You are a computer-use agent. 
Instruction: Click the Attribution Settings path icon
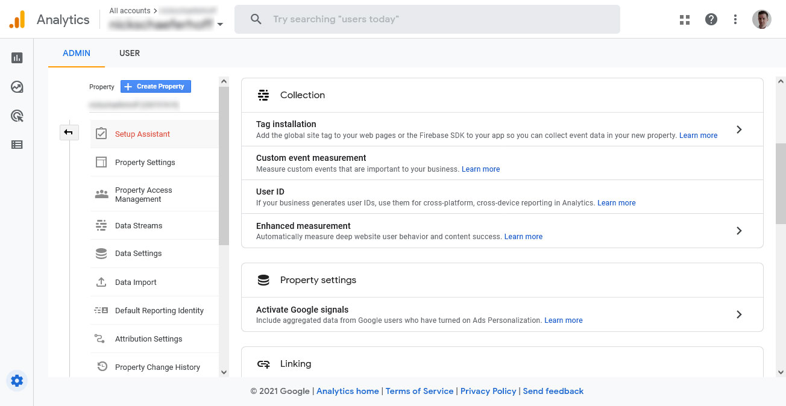(x=100, y=339)
